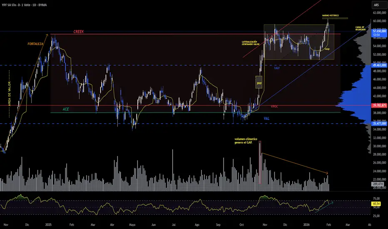Click the 12:54 bar countdown label
The width and height of the screenshot is (388, 229).
[x=376, y=35]
